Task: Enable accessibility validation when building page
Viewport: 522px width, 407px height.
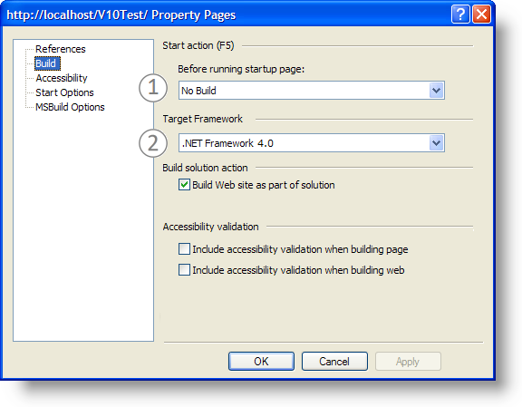Action: click(184, 248)
